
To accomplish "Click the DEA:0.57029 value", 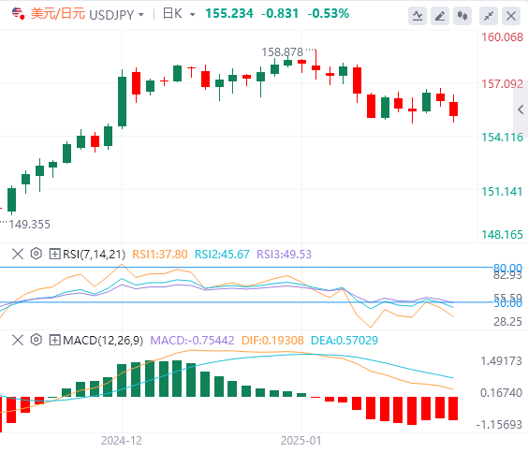I will click(x=345, y=341).
